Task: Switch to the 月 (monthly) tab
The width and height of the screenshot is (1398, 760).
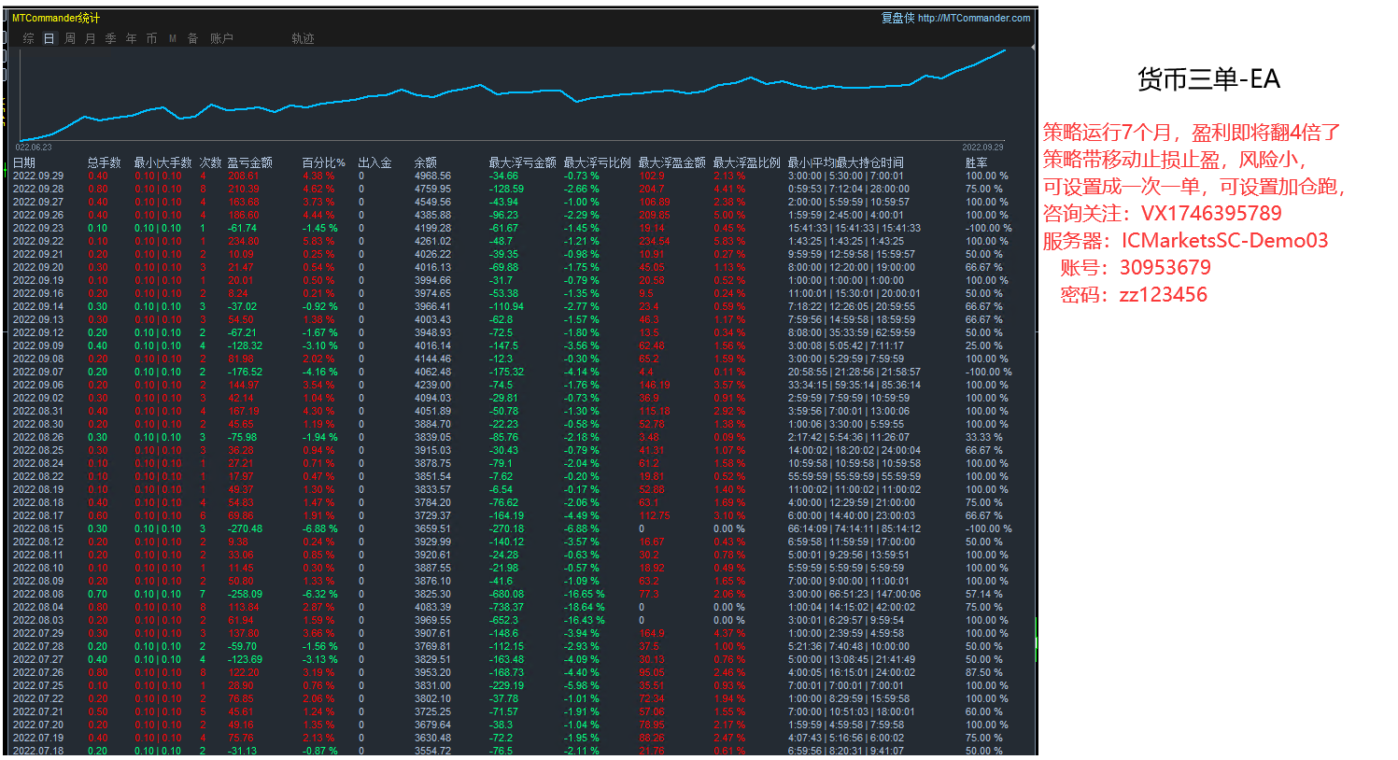Action: pos(91,38)
